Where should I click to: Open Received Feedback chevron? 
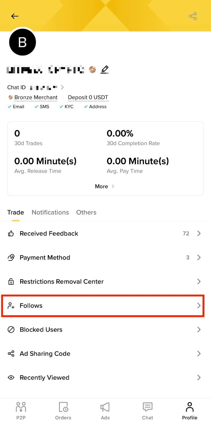tap(199, 234)
